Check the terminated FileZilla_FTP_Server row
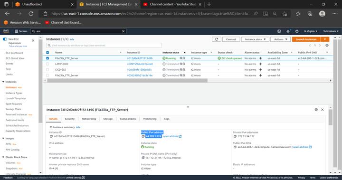 tap(47, 75)
